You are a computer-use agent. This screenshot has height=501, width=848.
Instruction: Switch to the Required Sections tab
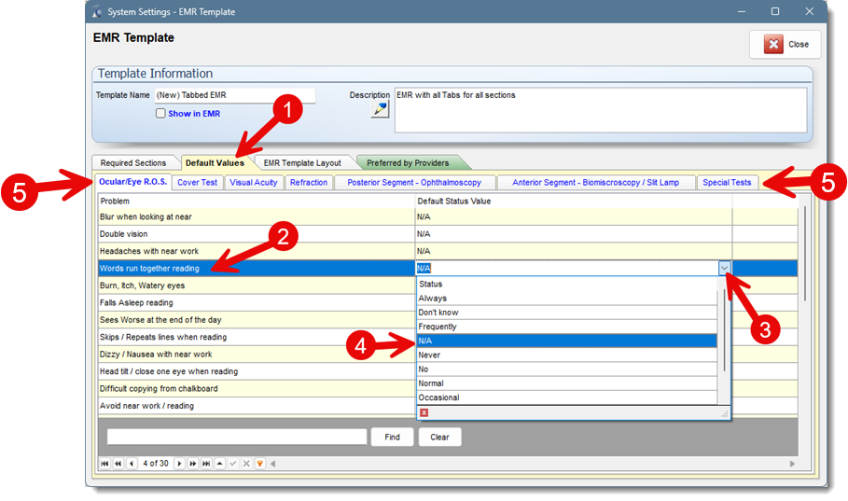tap(133, 163)
